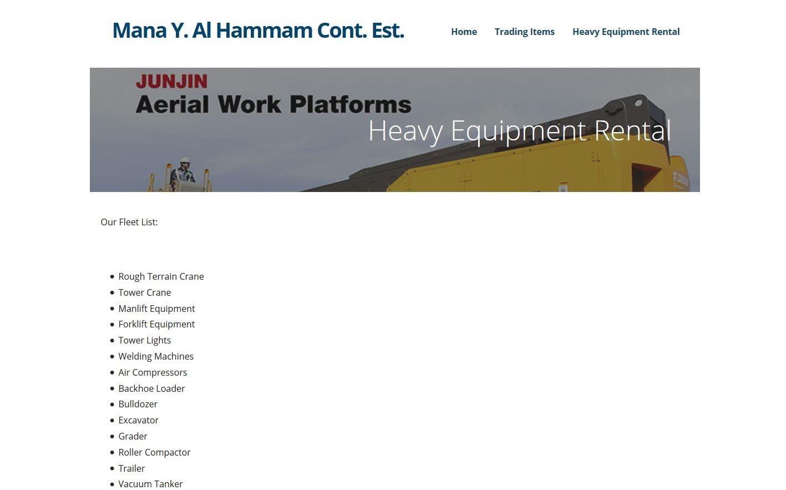Click the 'Trailer' list item

click(131, 468)
